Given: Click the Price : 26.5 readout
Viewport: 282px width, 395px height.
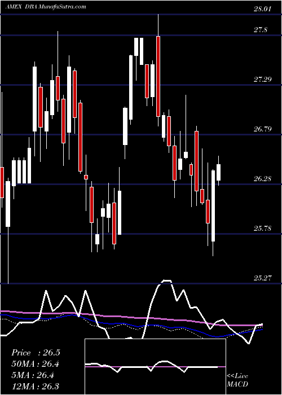Looking at the screenshot, I should tap(36, 353).
